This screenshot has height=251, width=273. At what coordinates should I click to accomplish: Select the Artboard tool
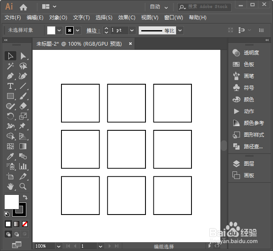point(10,176)
